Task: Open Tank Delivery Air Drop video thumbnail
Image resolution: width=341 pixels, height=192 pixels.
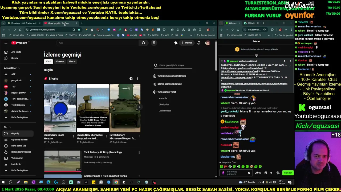Action: point(62,161)
